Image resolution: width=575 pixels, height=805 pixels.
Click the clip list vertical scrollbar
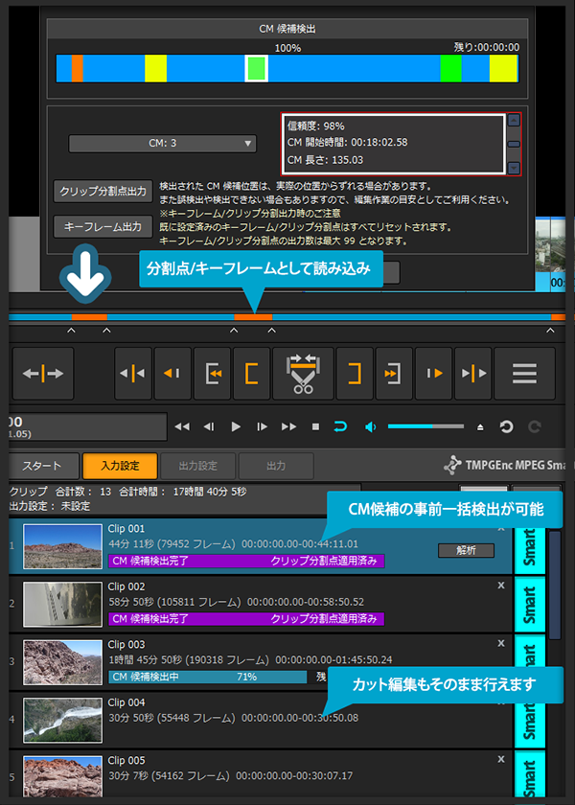point(555,585)
